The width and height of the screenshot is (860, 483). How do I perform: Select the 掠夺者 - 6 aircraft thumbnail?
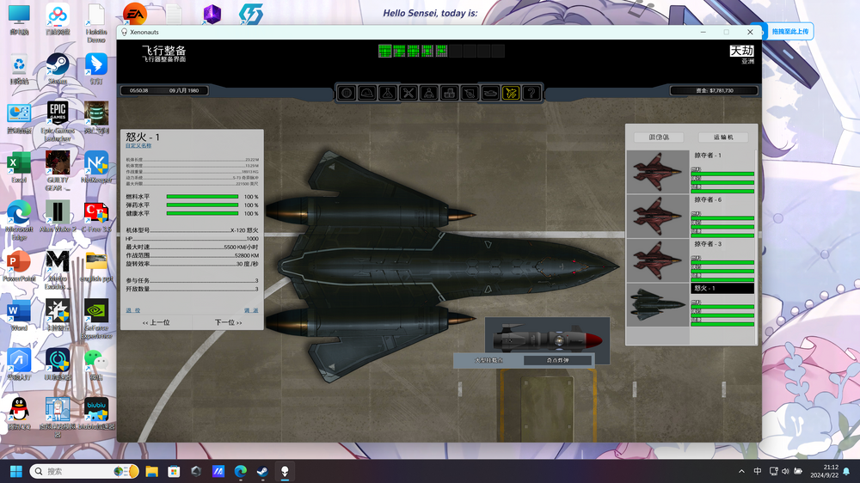pos(658,216)
